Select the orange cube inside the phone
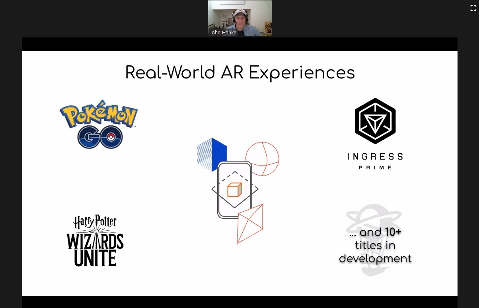 click(234, 190)
